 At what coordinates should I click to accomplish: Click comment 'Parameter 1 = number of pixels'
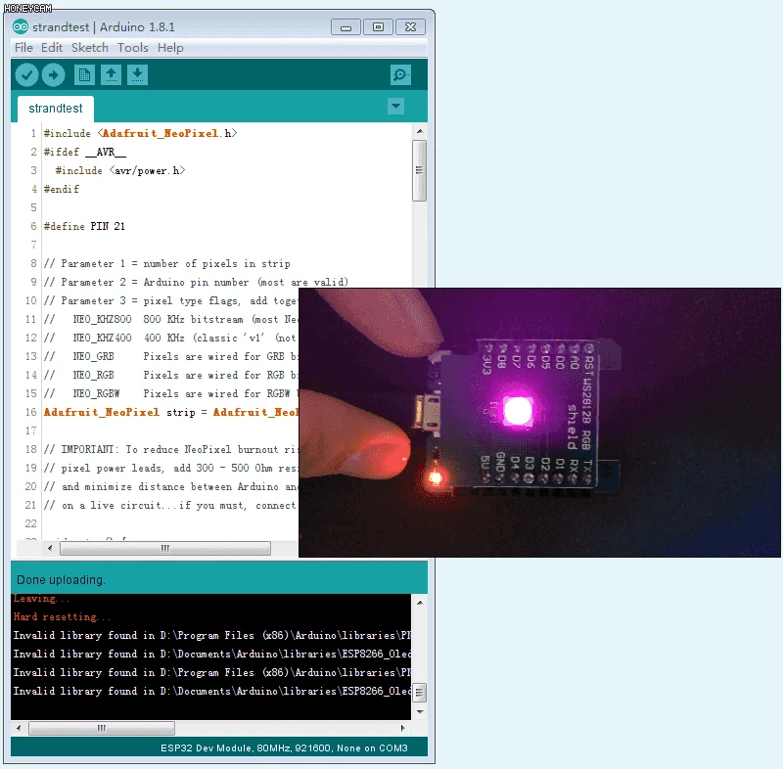[166, 263]
